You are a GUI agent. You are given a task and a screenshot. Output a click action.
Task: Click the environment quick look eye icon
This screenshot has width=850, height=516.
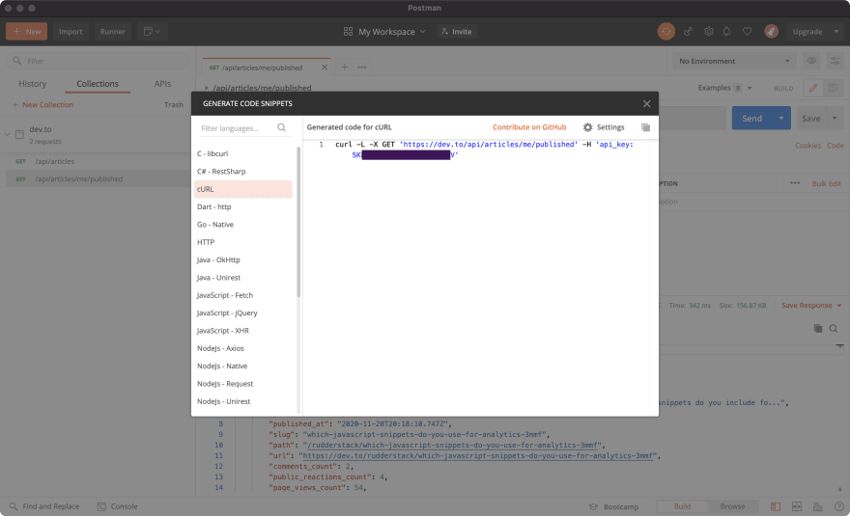pyautogui.click(x=811, y=61)
